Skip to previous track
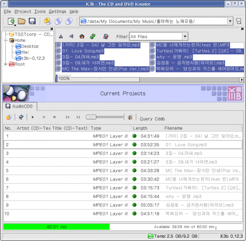 pos(68,117)
